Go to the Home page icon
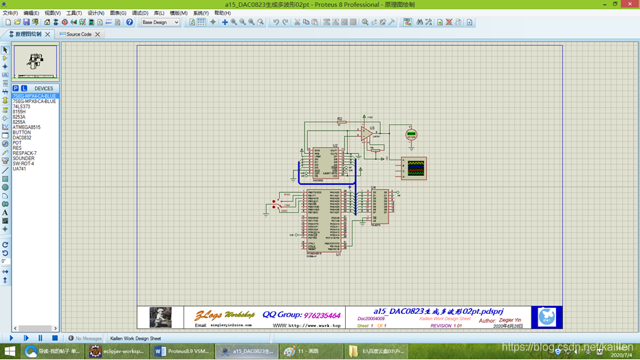This screenshot has width=640, height=360. click(x=47, y=22)
